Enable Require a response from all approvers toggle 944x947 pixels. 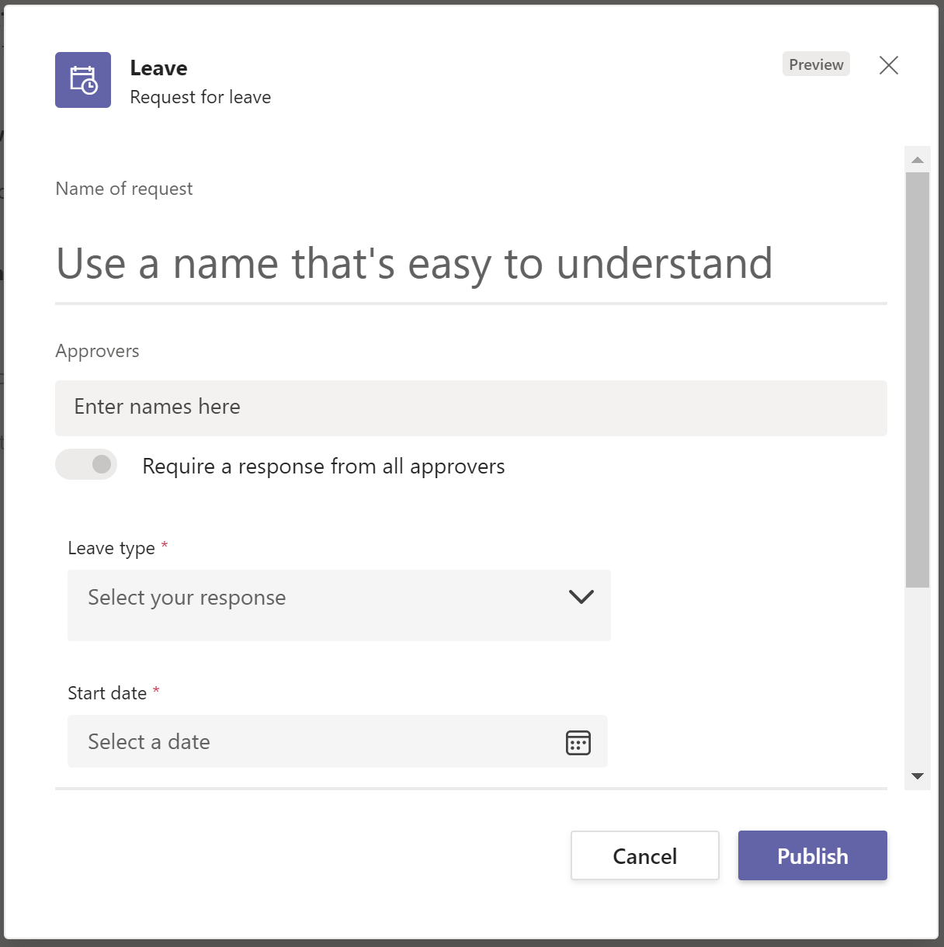[x=86, y=464]
